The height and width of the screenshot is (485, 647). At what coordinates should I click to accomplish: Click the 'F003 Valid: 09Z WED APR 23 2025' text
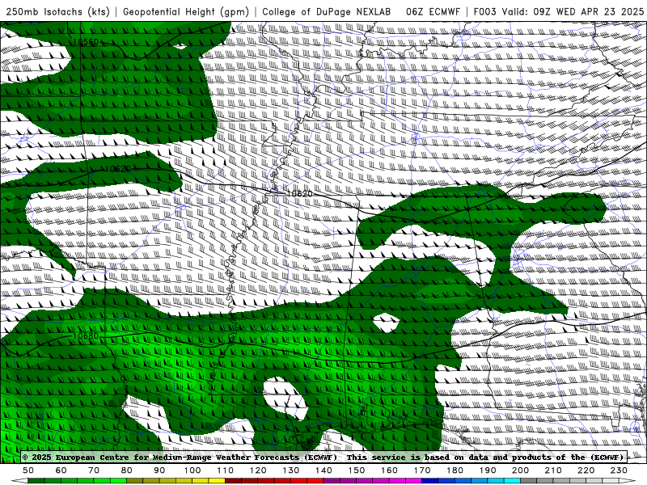pyautogui.click(x=559, y=12)
